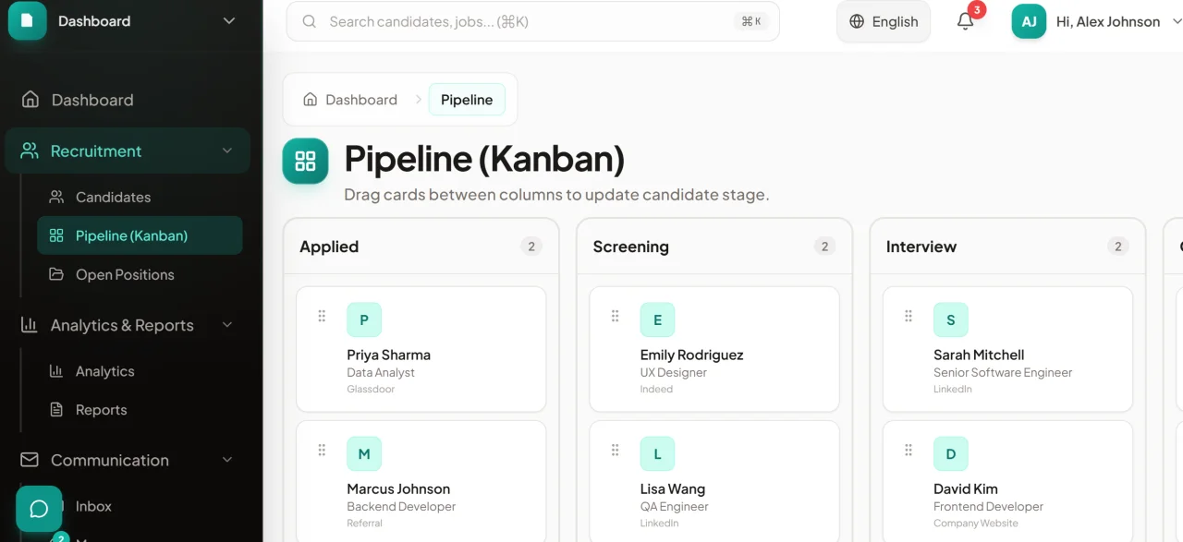The height and width of the screenshot is (542, 1183).
Task: Click drag handle on Lisa Wang card
Action: [615, 450]
